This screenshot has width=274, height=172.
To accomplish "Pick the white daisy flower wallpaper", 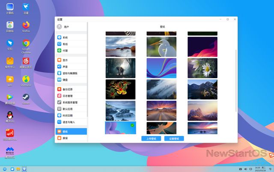I will [202, 68].
